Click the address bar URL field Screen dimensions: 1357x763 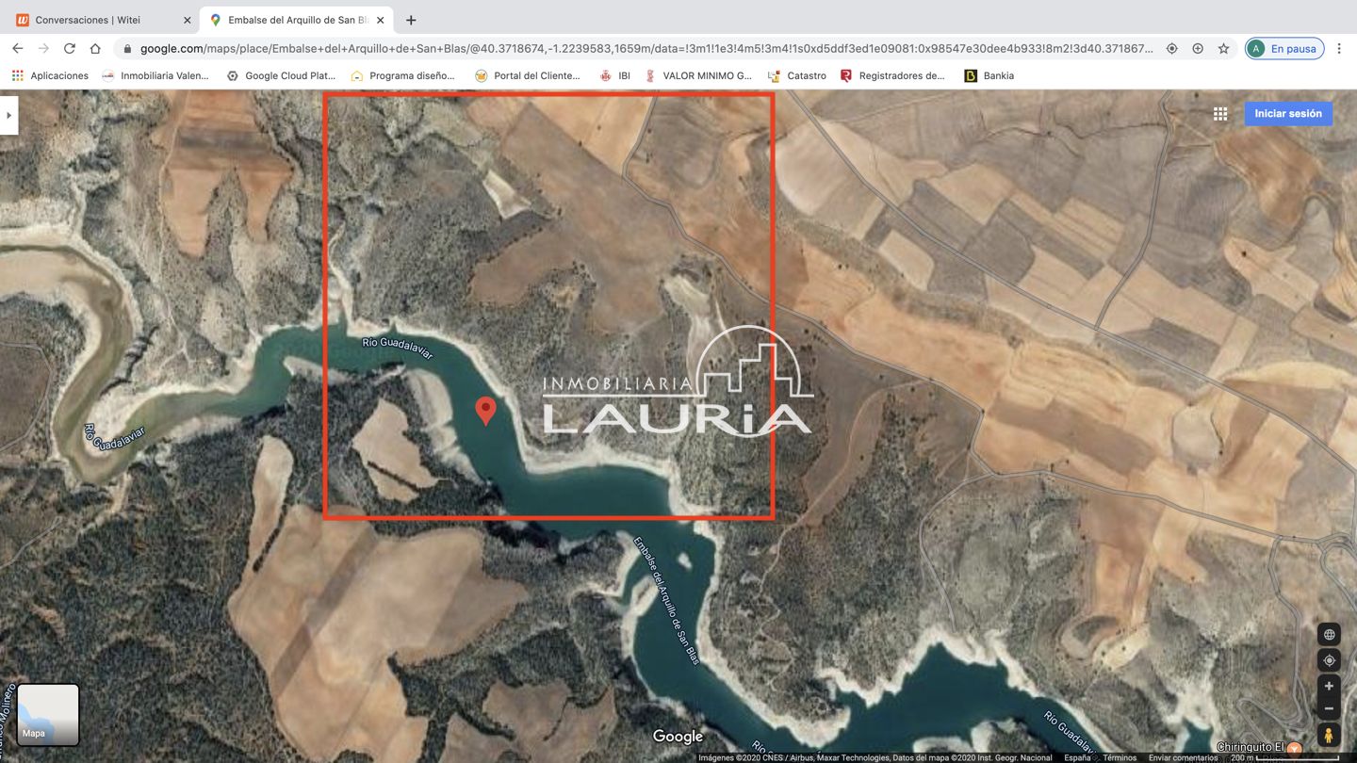646,48
